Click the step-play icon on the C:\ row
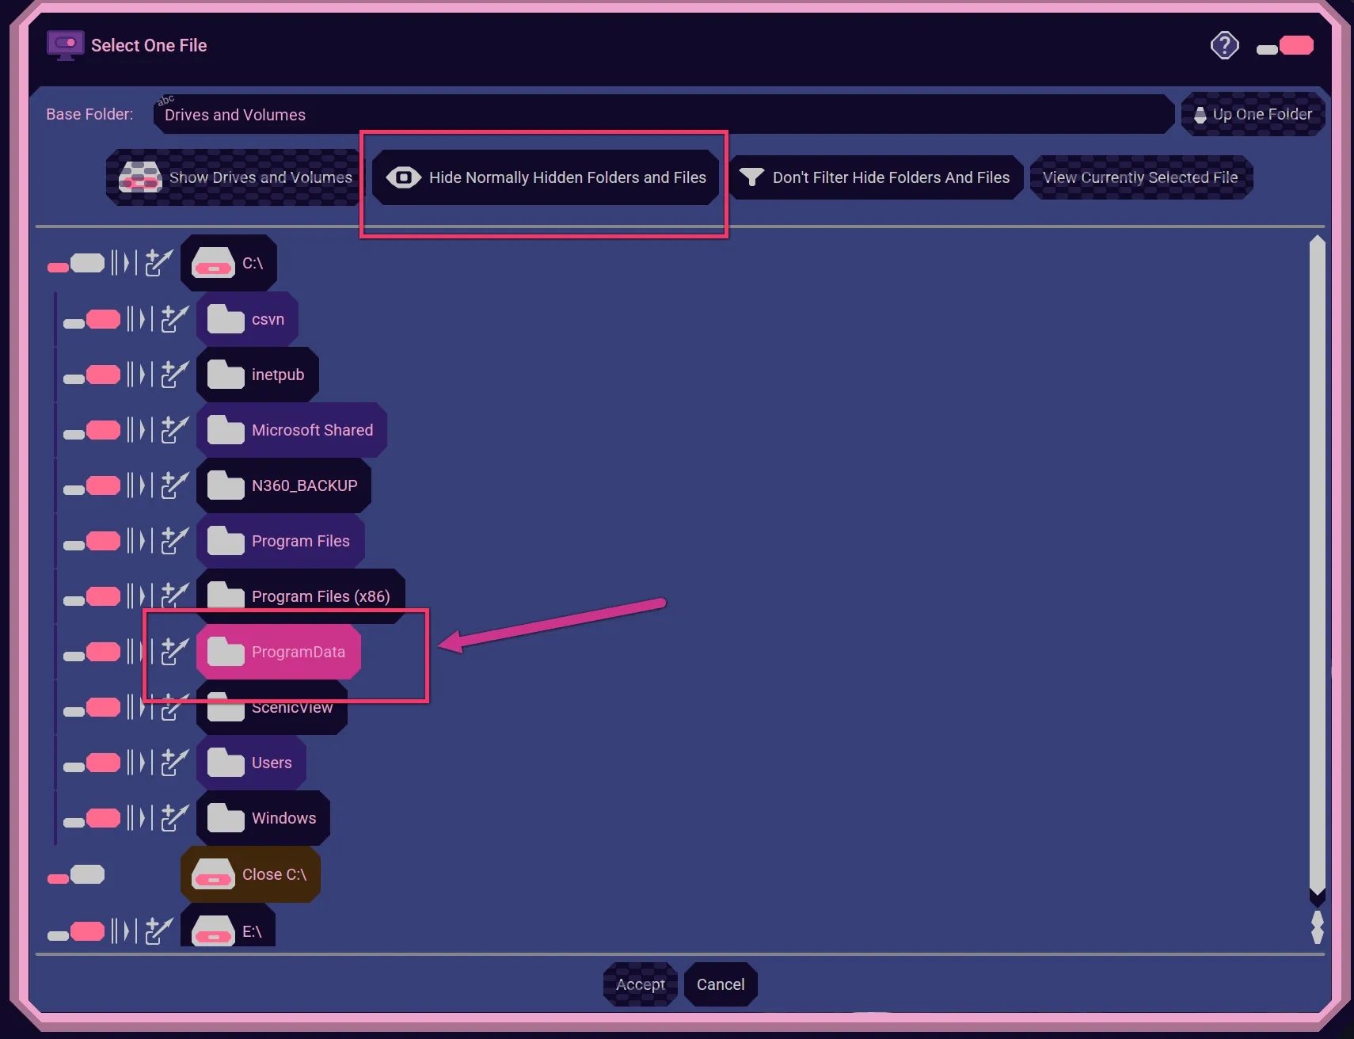 pyautogui.click(x=124, y=263)
